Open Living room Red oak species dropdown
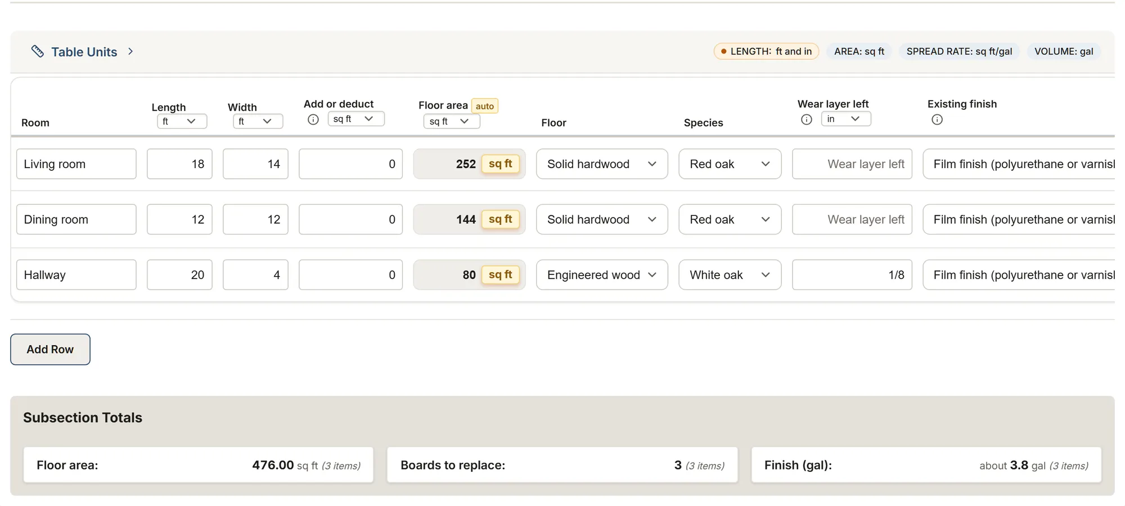 pos(730,164)
